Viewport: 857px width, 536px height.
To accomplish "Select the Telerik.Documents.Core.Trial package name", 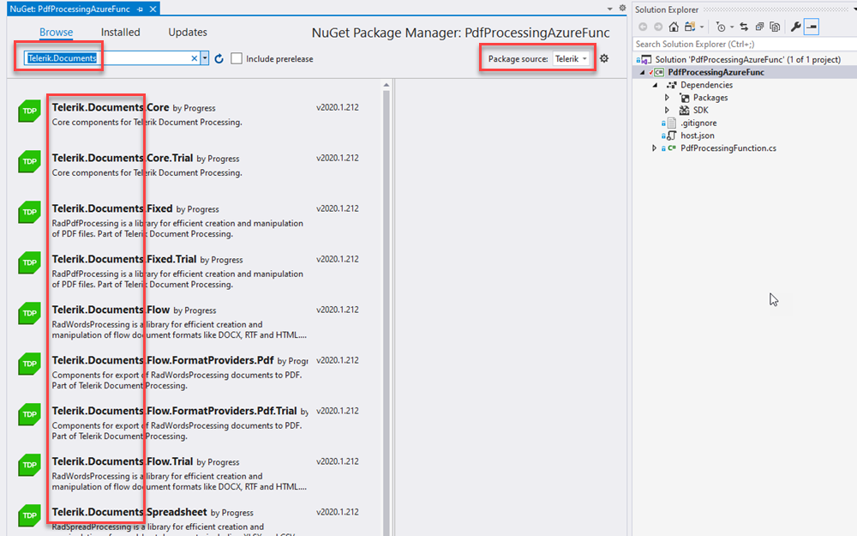I will pos(123,158).
